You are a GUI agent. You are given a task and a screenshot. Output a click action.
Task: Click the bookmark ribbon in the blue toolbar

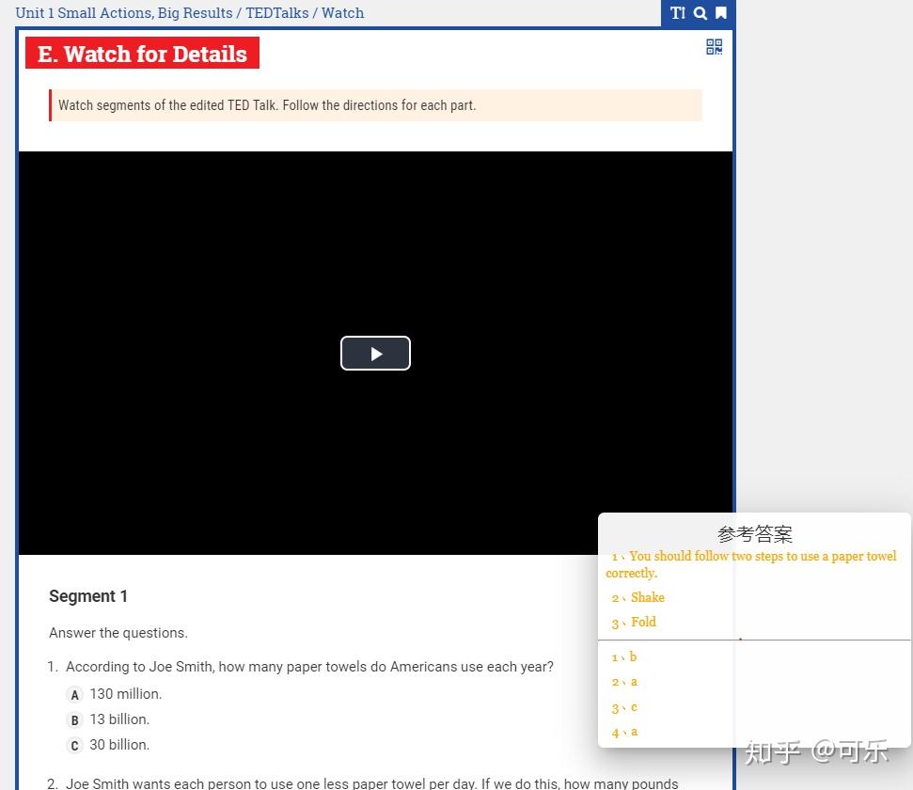(x=720, y=13)
